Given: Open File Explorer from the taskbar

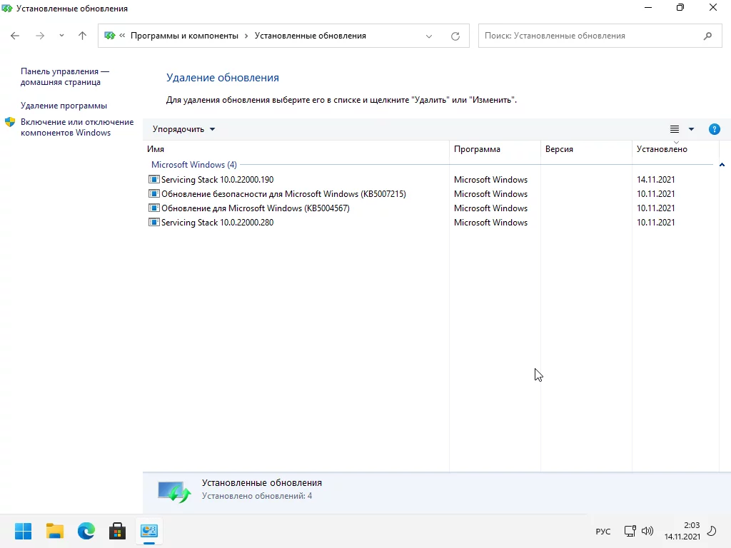Looking at the screenshot, I should click(x=54, y=531).
